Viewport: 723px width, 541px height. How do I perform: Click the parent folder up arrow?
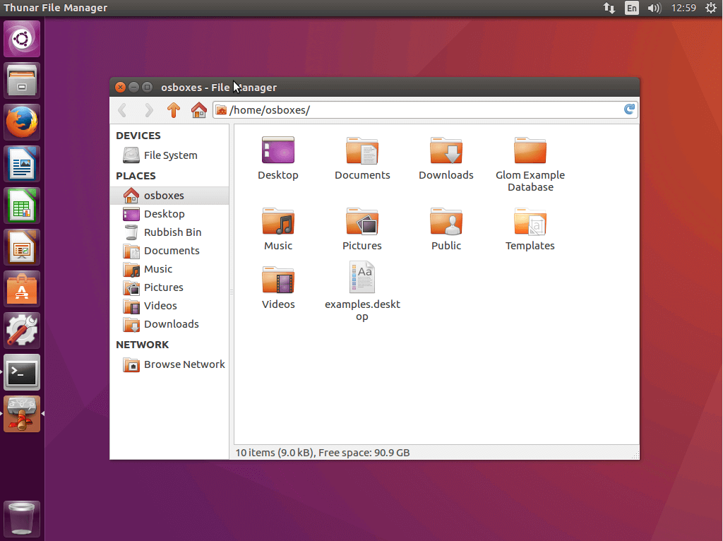click(x=174, y=110)
